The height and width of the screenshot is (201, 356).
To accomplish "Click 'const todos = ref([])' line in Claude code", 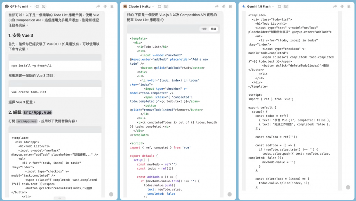I will click(x=155, y=169).
